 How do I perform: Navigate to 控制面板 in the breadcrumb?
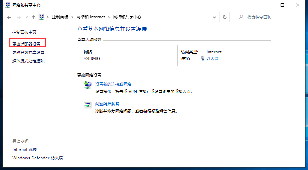60,17
